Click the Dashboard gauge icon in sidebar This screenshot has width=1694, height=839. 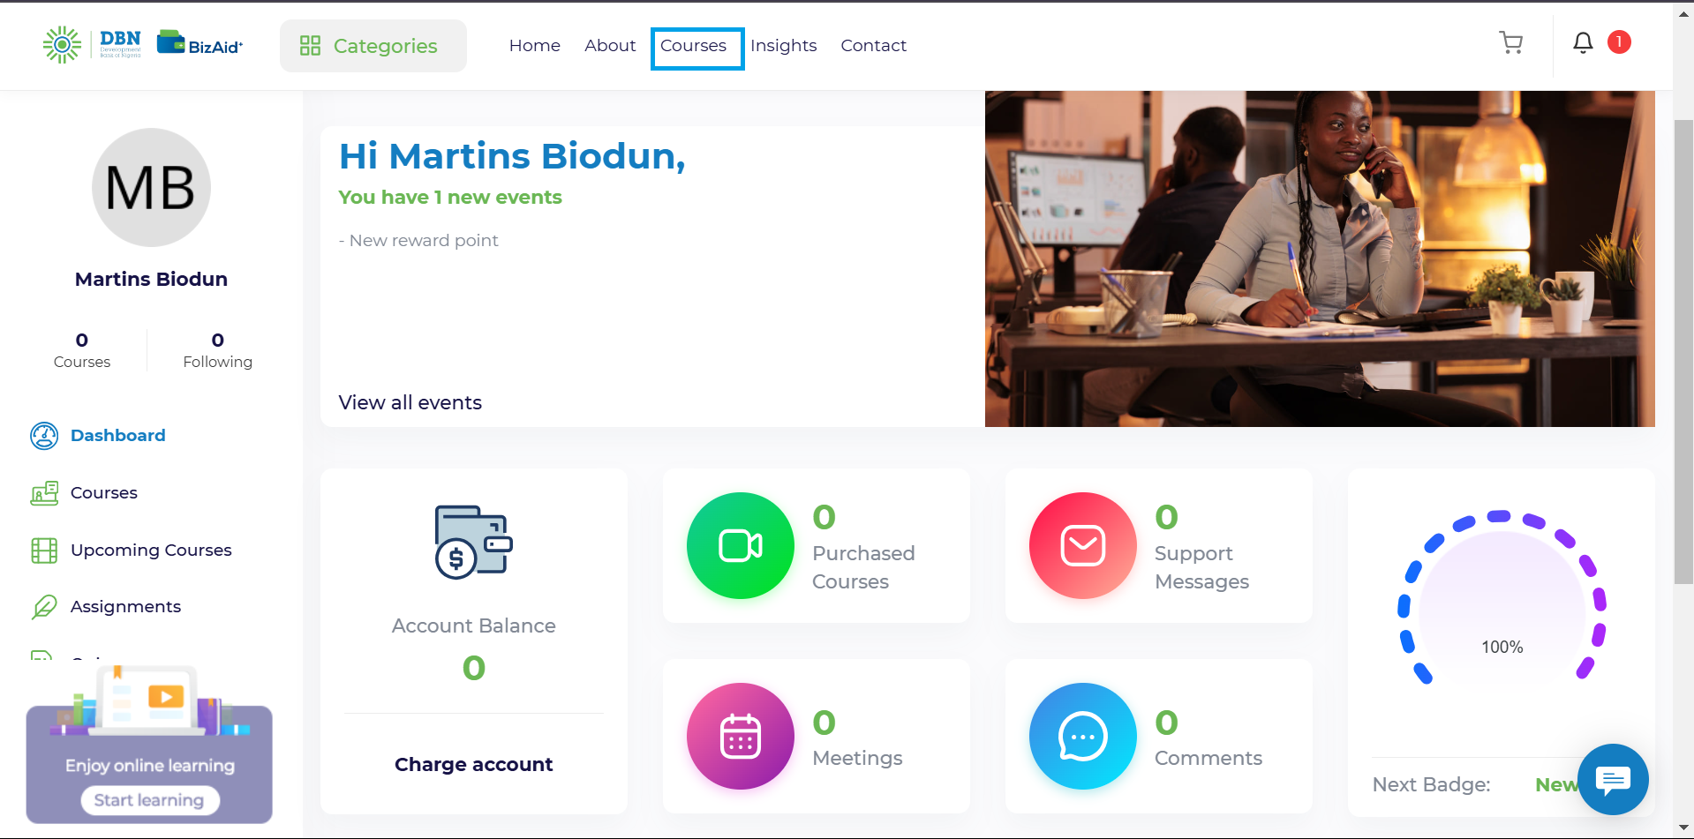(44, 436)
